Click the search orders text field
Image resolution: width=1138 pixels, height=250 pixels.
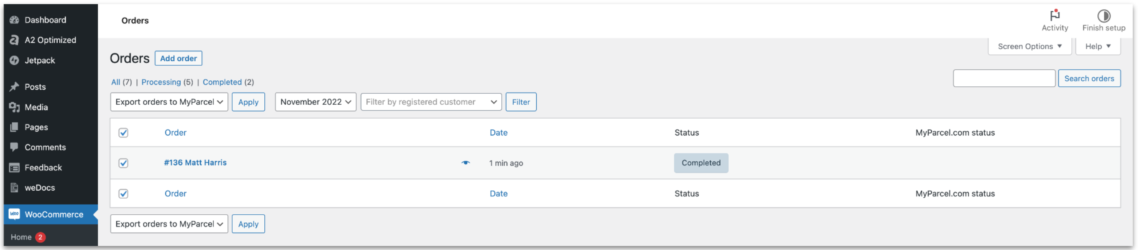tap(1003, 79)
